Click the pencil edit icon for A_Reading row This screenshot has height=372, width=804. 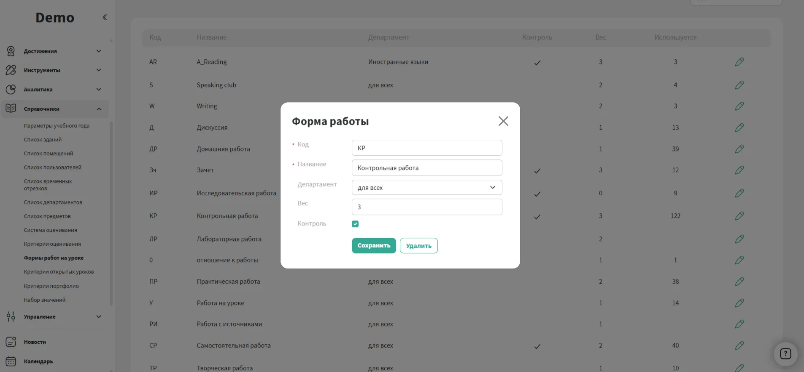(739, 62)
